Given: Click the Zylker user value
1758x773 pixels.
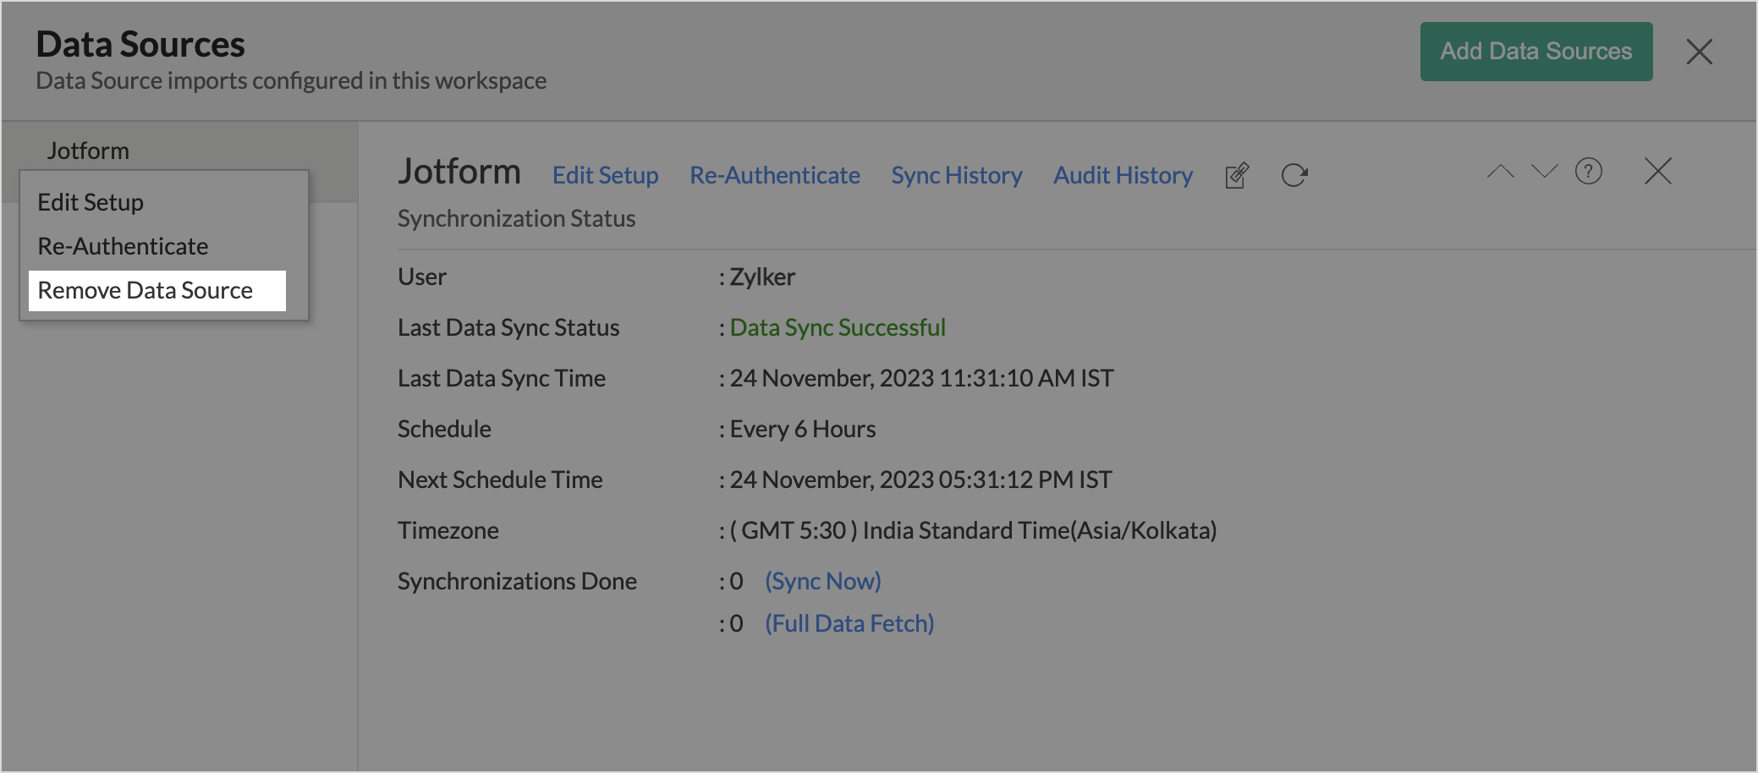Looking at the screenshot, I should tap(762, 277).
